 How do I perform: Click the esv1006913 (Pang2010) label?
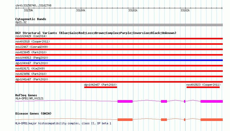pos(32,58)
